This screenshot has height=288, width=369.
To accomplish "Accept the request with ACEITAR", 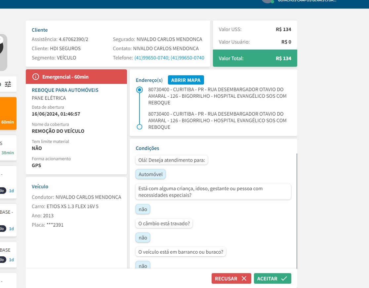I will [272, 278].
